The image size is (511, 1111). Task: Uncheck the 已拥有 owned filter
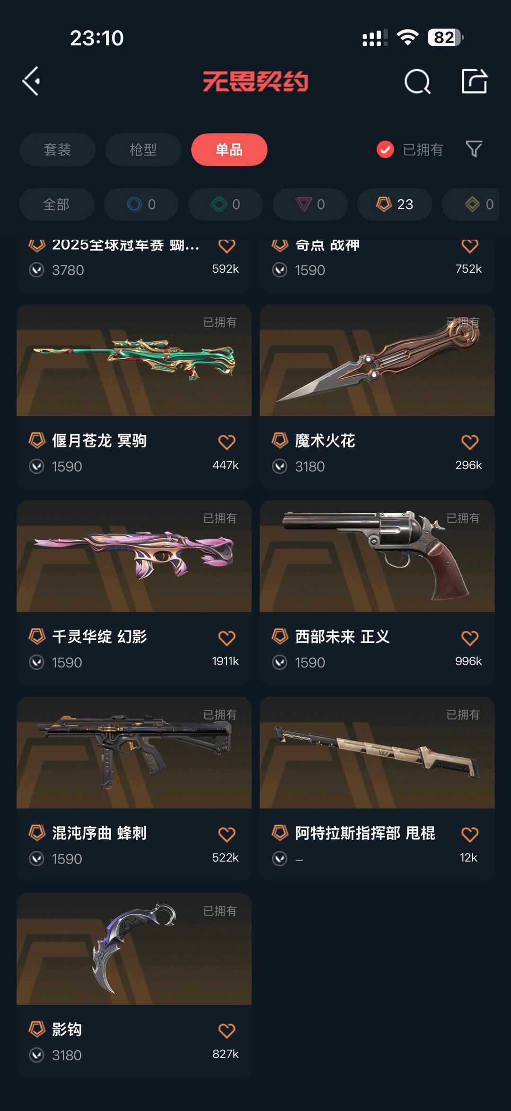(410, 150)
